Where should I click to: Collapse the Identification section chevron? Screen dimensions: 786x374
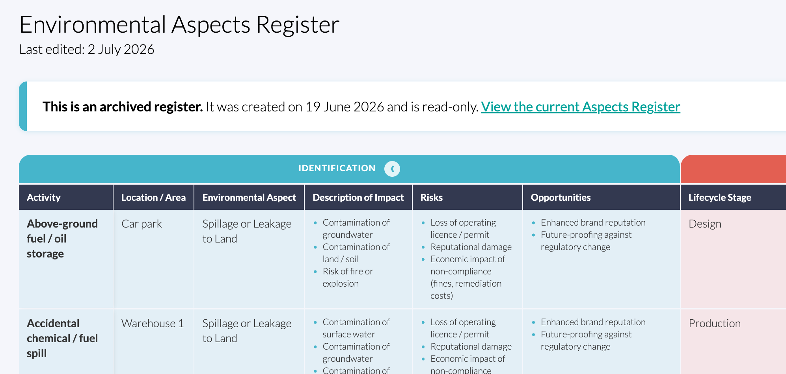click(392, 169)
